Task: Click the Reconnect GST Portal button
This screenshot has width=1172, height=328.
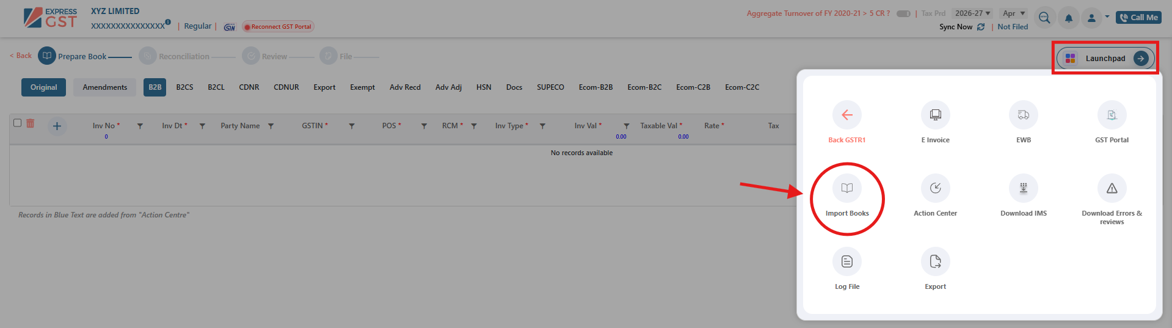Action: click(278, 27)
